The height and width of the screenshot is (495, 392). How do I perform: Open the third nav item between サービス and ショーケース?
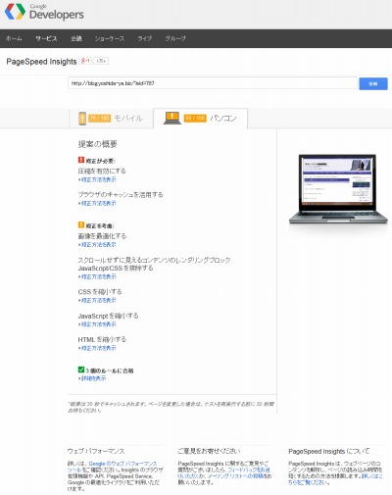click(x=76, y=38)
